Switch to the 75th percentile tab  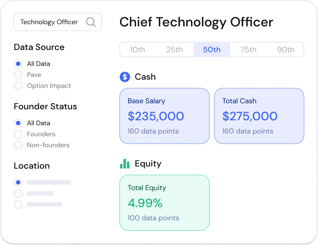248,50
